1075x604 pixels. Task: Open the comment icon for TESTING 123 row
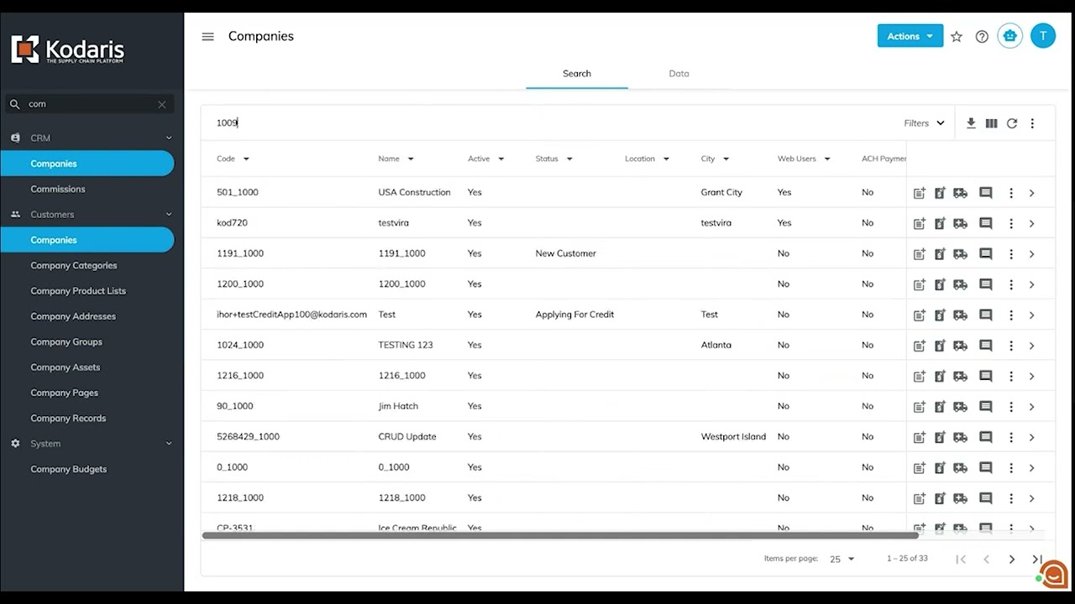986,346
